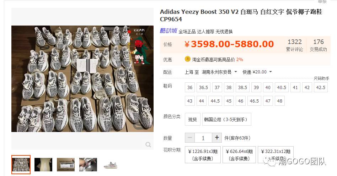
Task: Select shoe size 42
Action: click(x=307, y=87)
